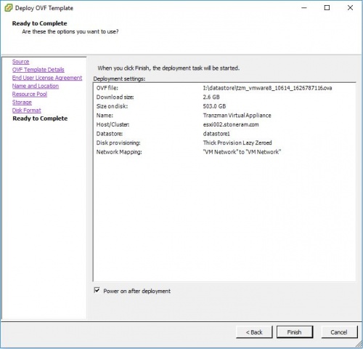Select the Ready to Complete step

point(40,119)
